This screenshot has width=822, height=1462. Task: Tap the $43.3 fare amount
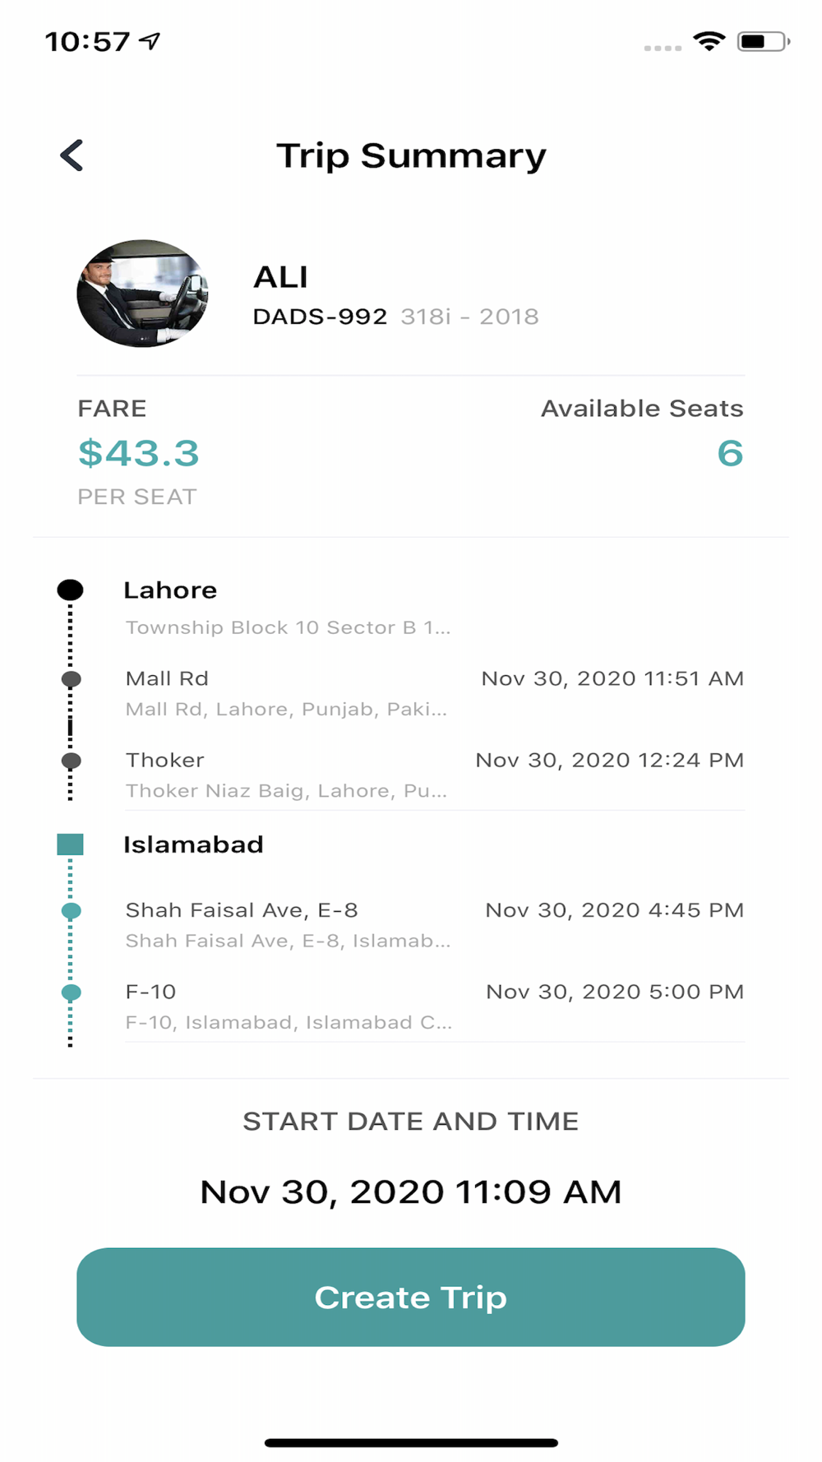[x=139, y=453]
